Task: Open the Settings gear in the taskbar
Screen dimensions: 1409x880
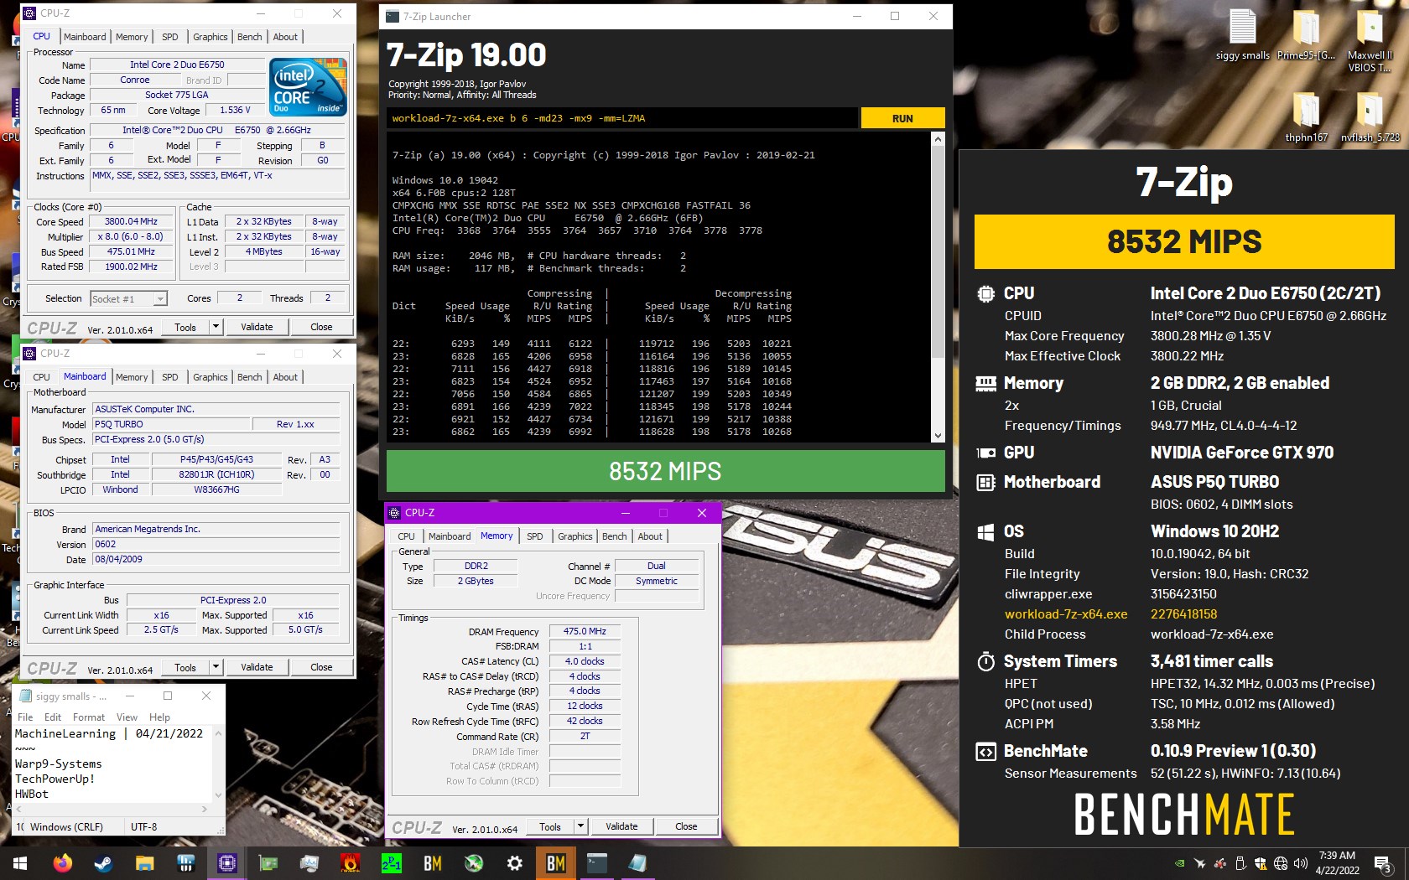Action: point(515,863)
